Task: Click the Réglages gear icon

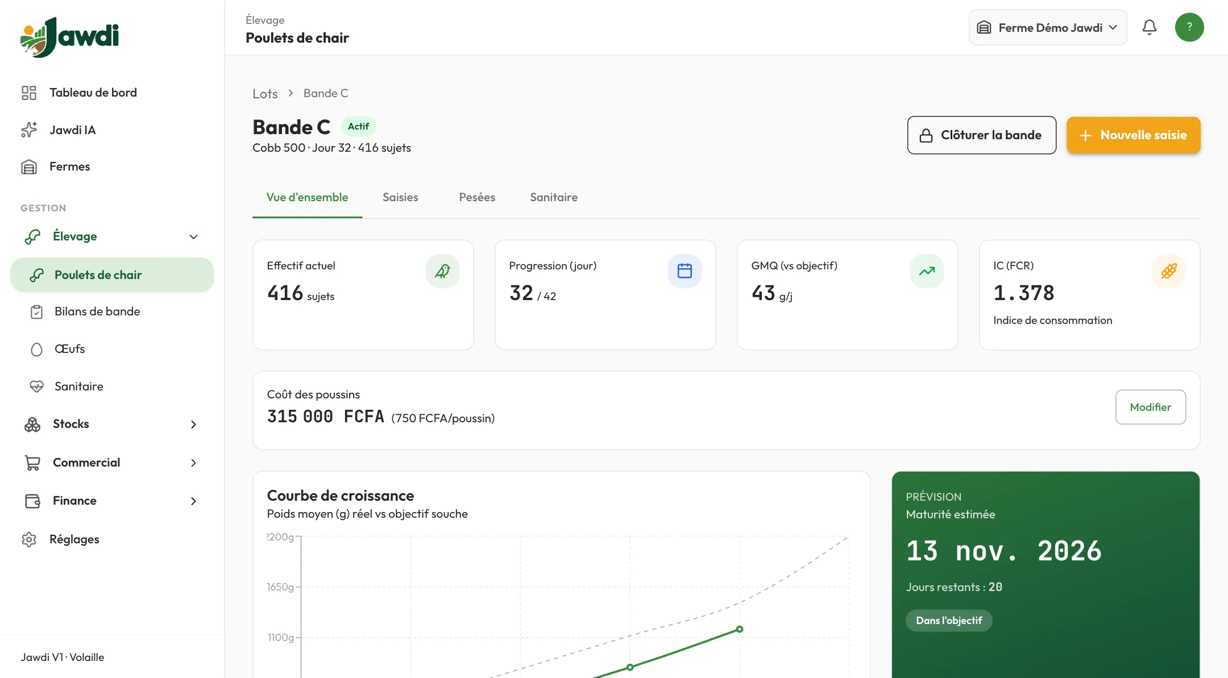Action: tap(29, 539)
